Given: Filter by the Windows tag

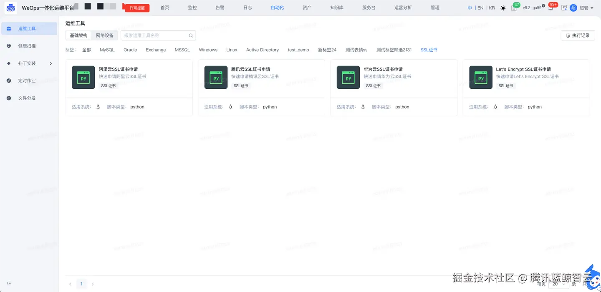Looking at the screenshot, I should coord(208,50).
